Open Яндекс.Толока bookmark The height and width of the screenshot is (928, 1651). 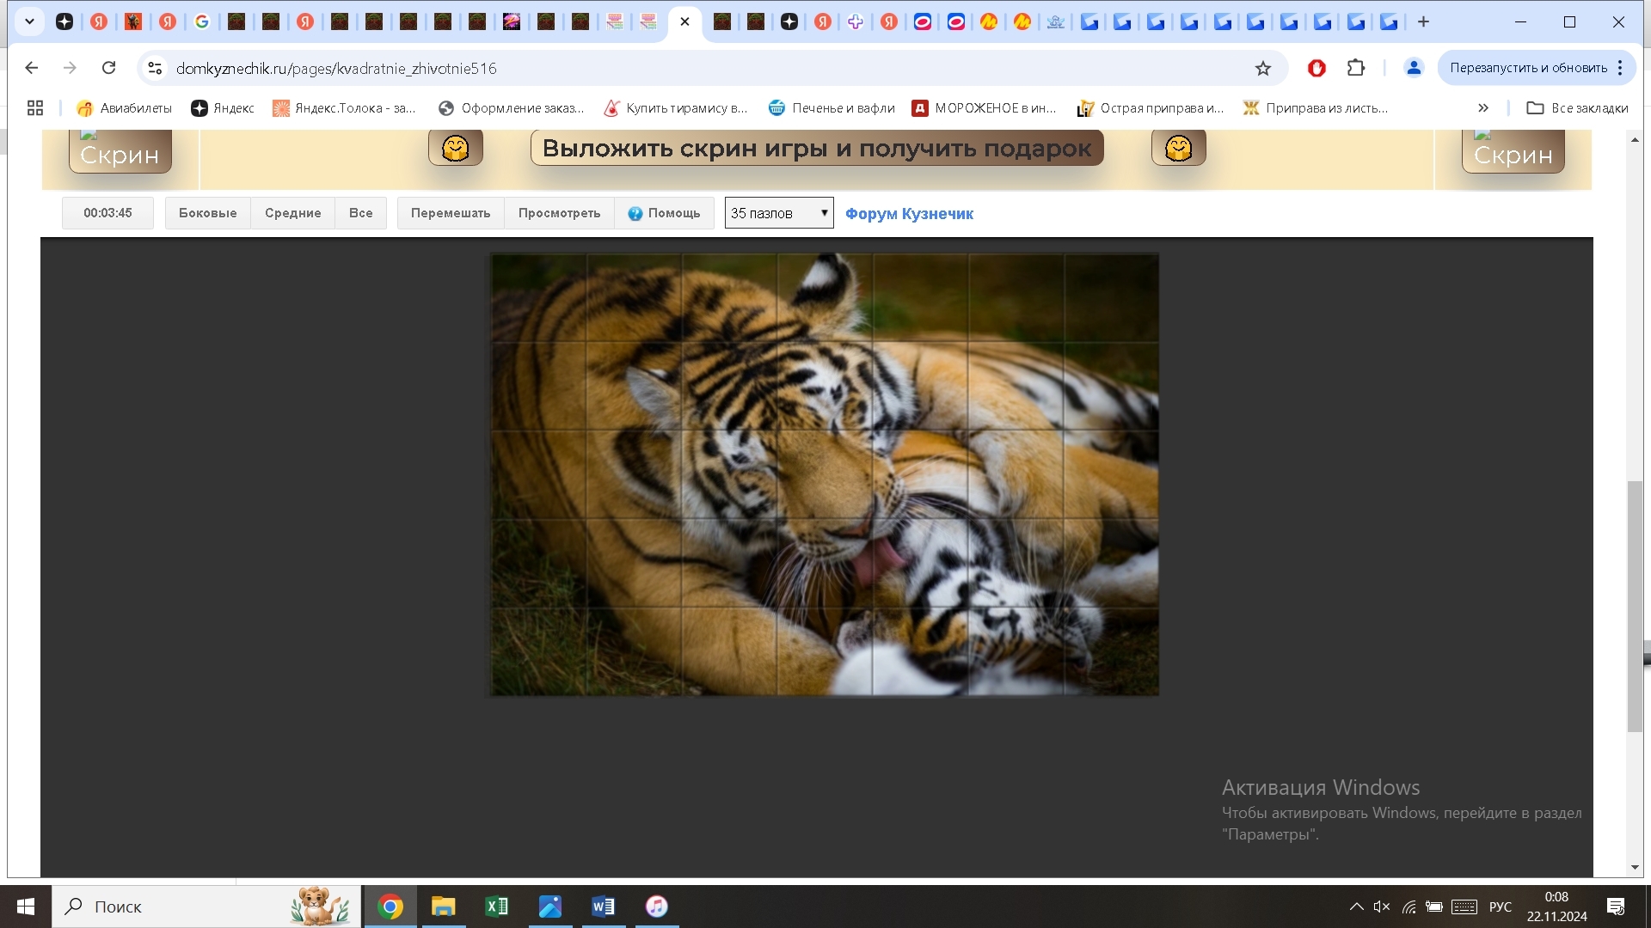344,107
